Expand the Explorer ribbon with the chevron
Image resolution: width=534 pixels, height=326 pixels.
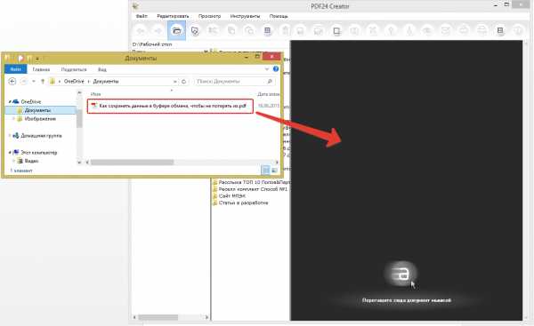pyautogui.click(x=267, y=69)
